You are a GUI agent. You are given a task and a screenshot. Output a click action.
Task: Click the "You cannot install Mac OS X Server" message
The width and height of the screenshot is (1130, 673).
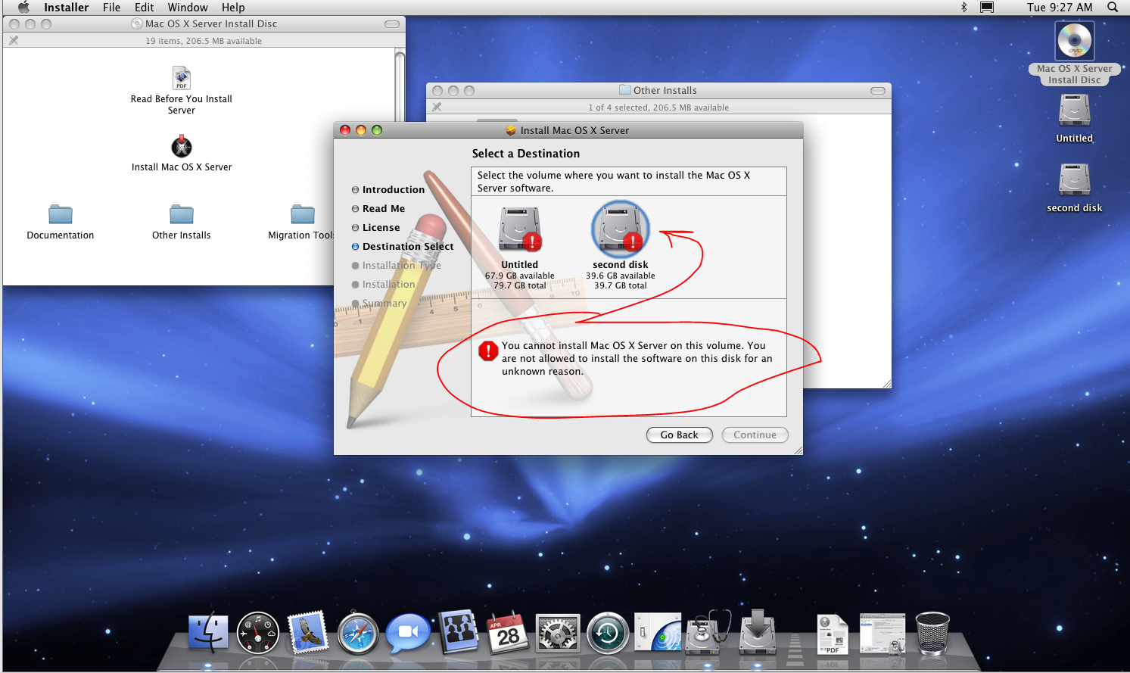click(637, 359)
